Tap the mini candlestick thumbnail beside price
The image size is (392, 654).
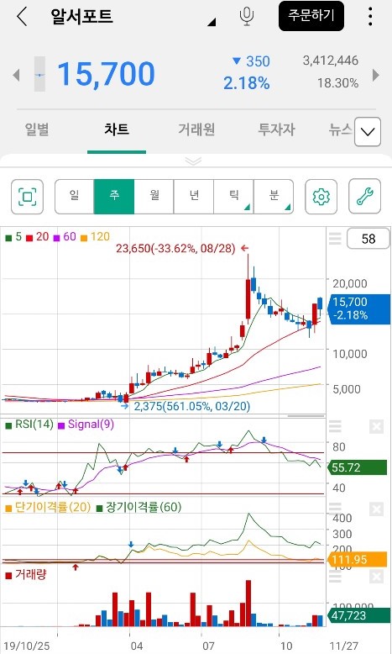click(39, 74)
